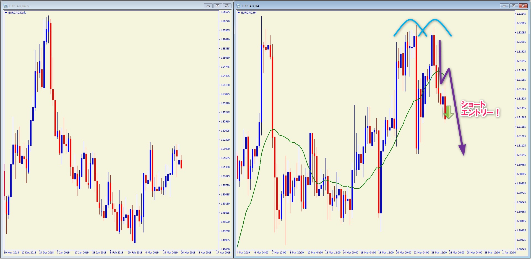Screen dimensions: 531x259
Task: Click the EURCAD,Daily window title icon
Action: pyautogui.click(x=6, y=6)
